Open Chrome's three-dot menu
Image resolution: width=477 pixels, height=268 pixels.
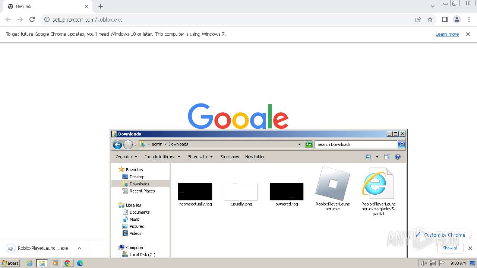coord(469,19)
